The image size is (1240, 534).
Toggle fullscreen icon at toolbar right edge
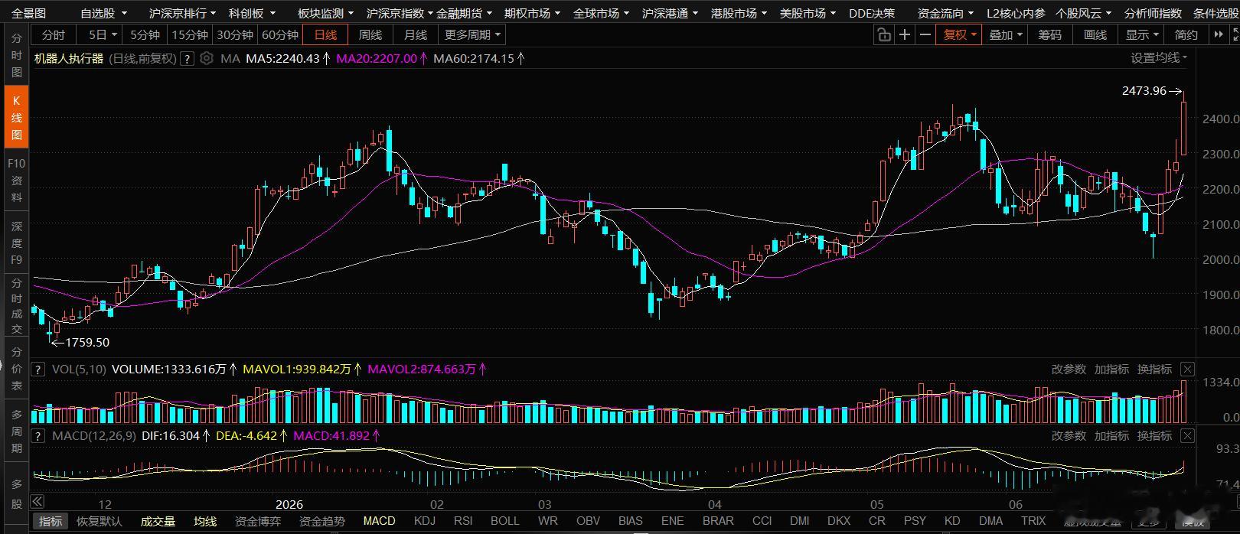pos(1235,34)
